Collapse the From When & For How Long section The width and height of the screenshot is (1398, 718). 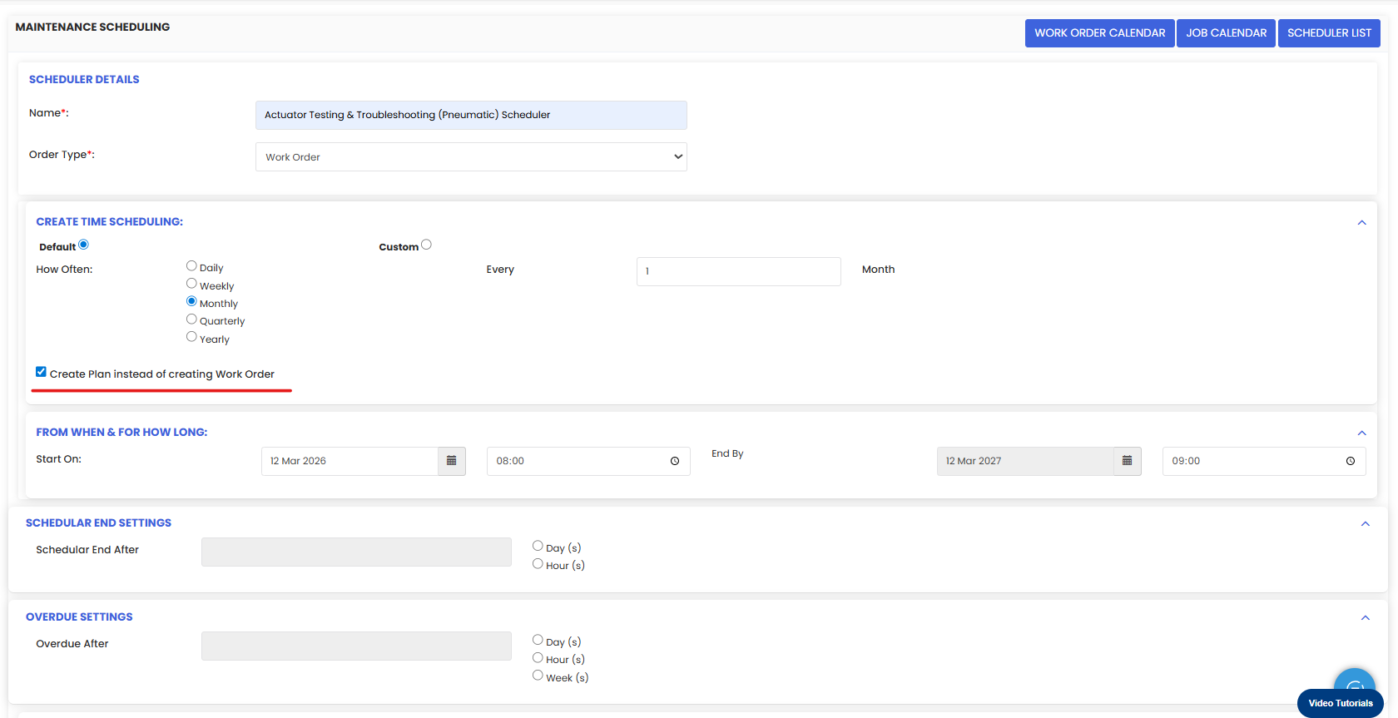[x=1362, y=433]
